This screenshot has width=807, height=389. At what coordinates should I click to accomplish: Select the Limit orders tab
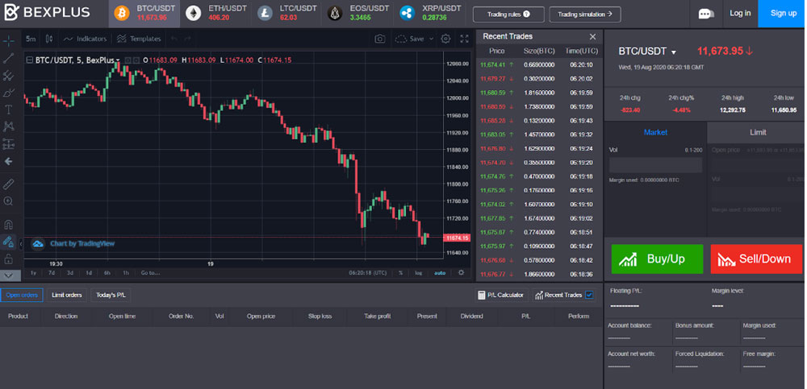point(67,295)
